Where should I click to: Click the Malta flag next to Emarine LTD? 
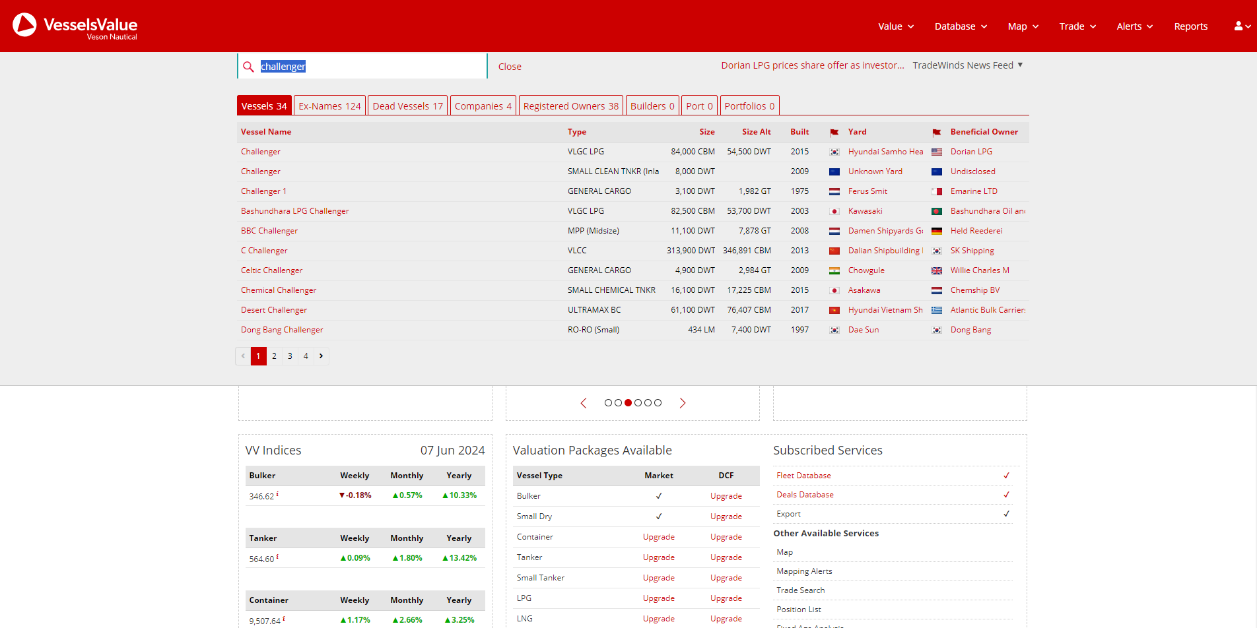coord(937,191)
